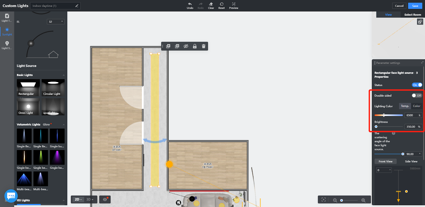Open the chat support bubble
Viewport: 425px width, 207px height.
pyautogui.click(x=11, y=196)
